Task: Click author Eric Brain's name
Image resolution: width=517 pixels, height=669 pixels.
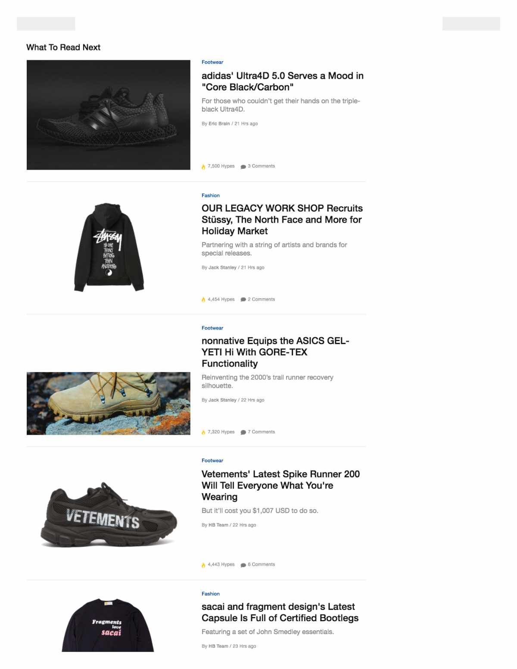Action: pyautogui.click(x=219, y=124)
